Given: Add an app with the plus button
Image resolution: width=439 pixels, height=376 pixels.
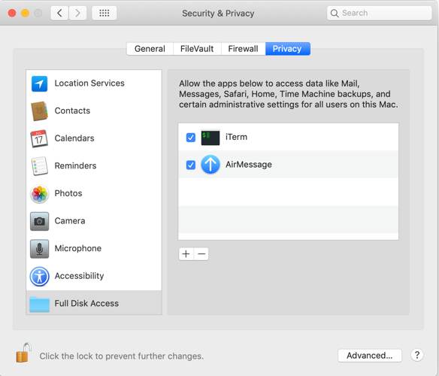Looking at the screenshot, I should click(186, 254).
